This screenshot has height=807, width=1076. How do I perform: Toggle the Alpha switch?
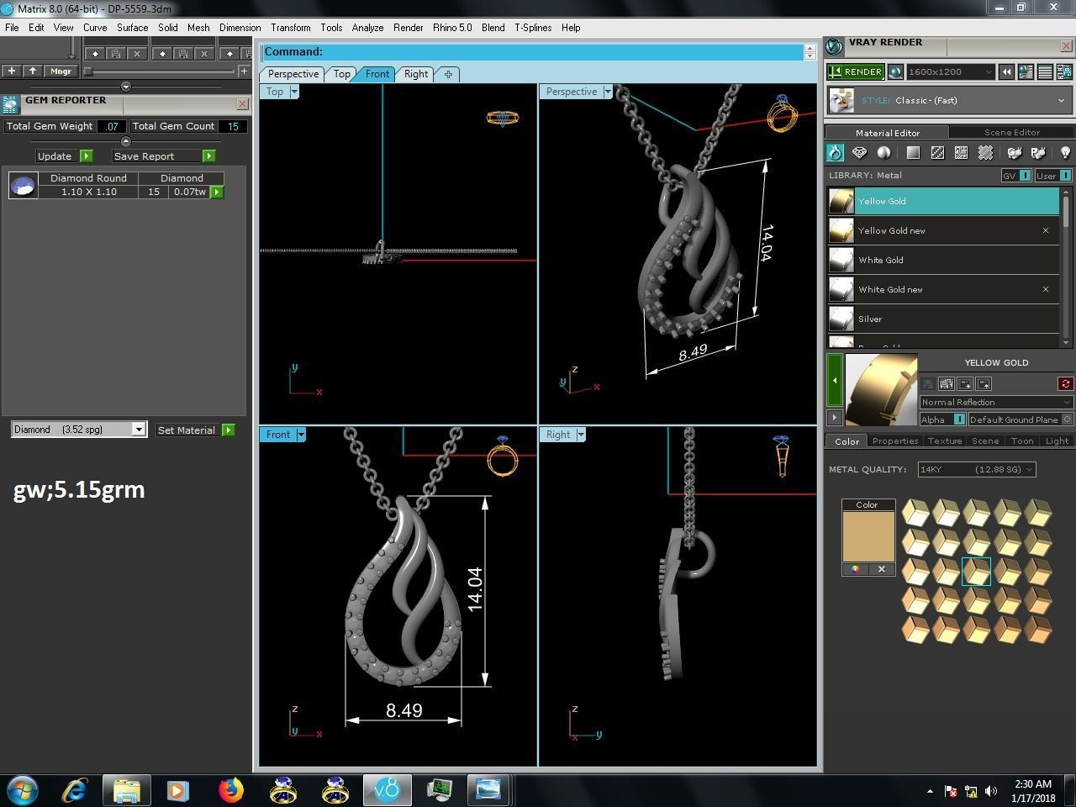tap(942, 419)
